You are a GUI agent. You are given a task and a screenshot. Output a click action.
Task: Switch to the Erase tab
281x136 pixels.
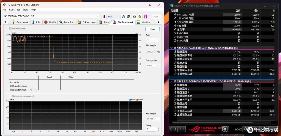(105, 22)
